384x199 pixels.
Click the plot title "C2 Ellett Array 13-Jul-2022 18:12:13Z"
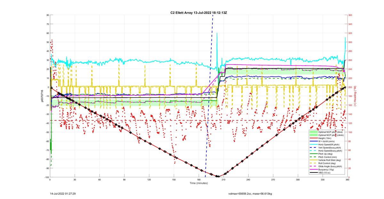(x=199, y=12)
